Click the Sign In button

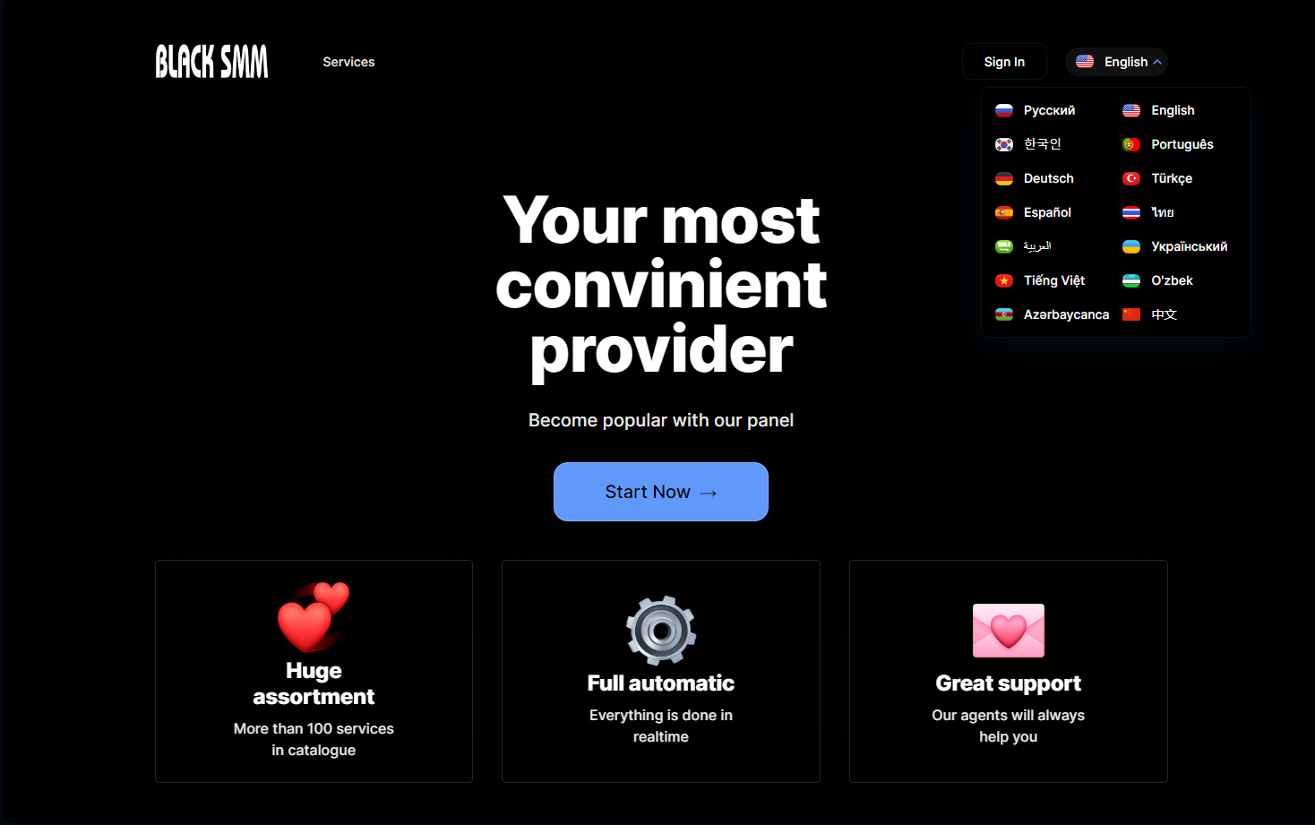point(1004,62)
